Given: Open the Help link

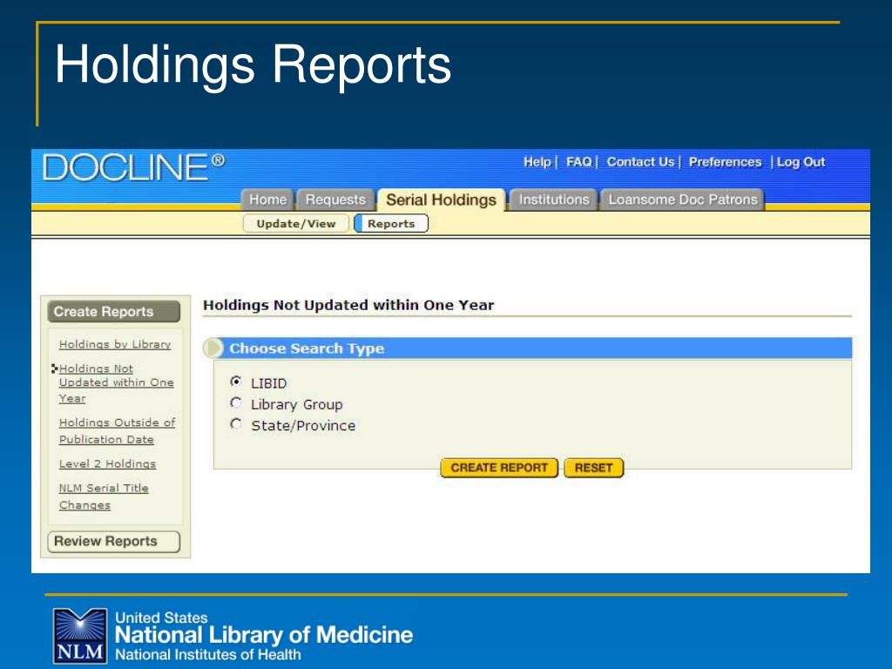Looking at the screenshot, I should 537,162.
